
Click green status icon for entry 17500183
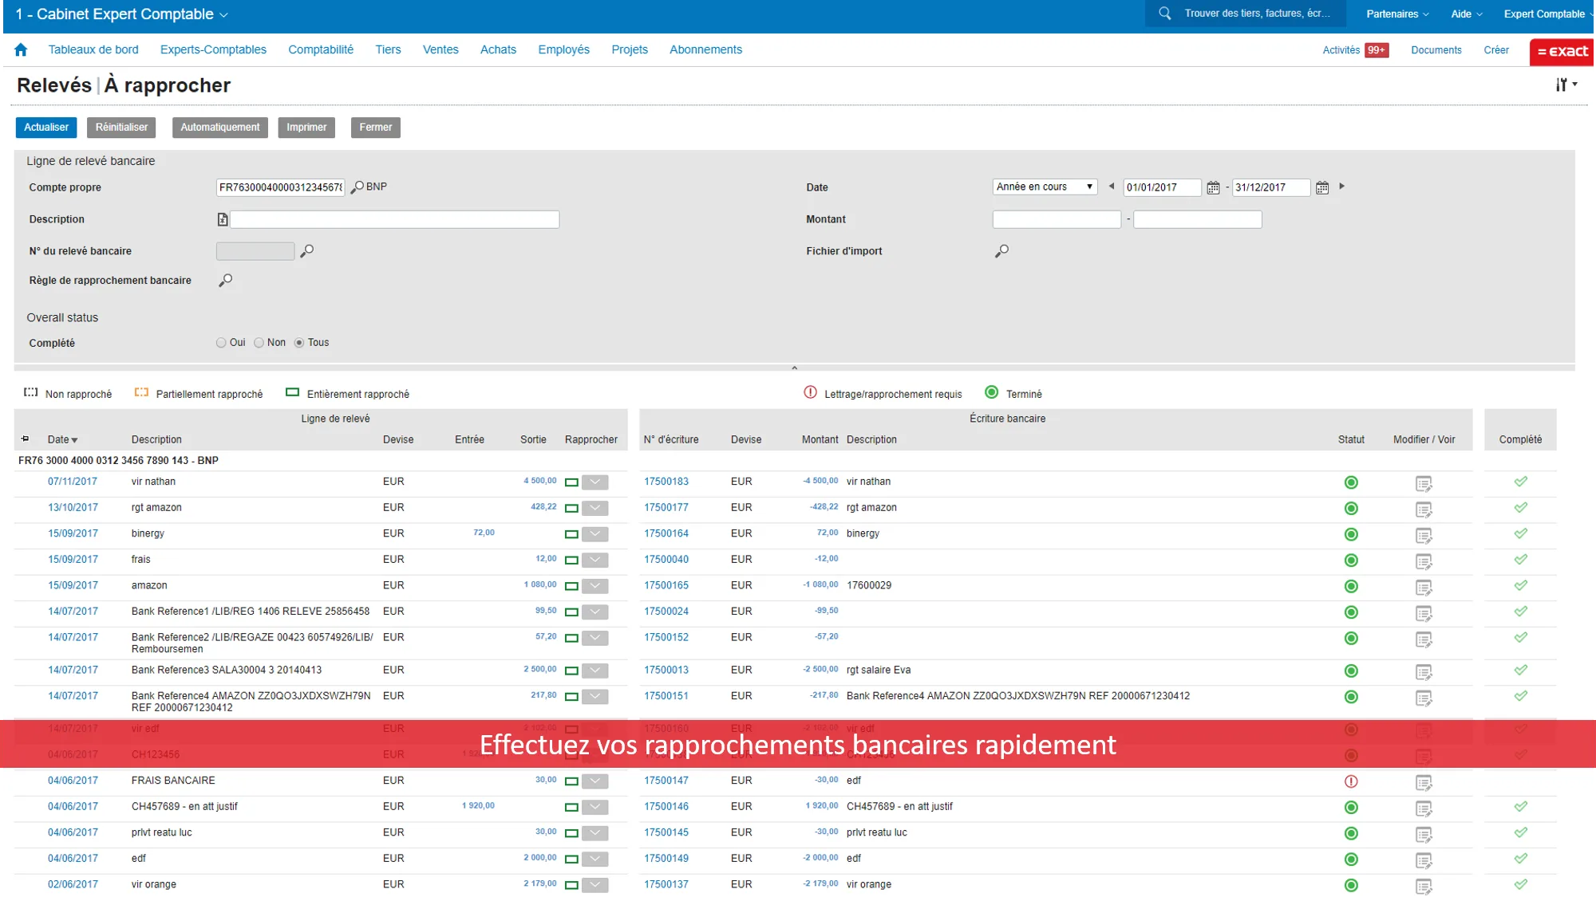(x=1351, y=482)
